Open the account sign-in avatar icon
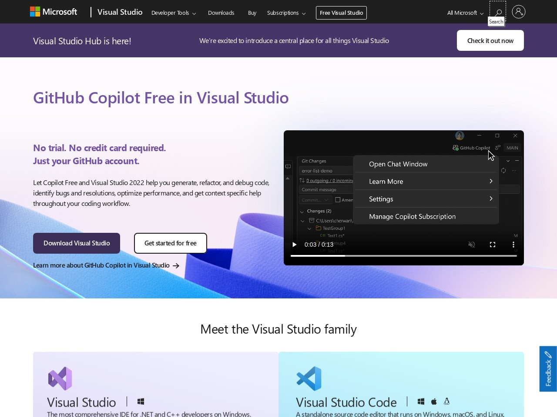The image size is (557, 417). tap(519, 12)
